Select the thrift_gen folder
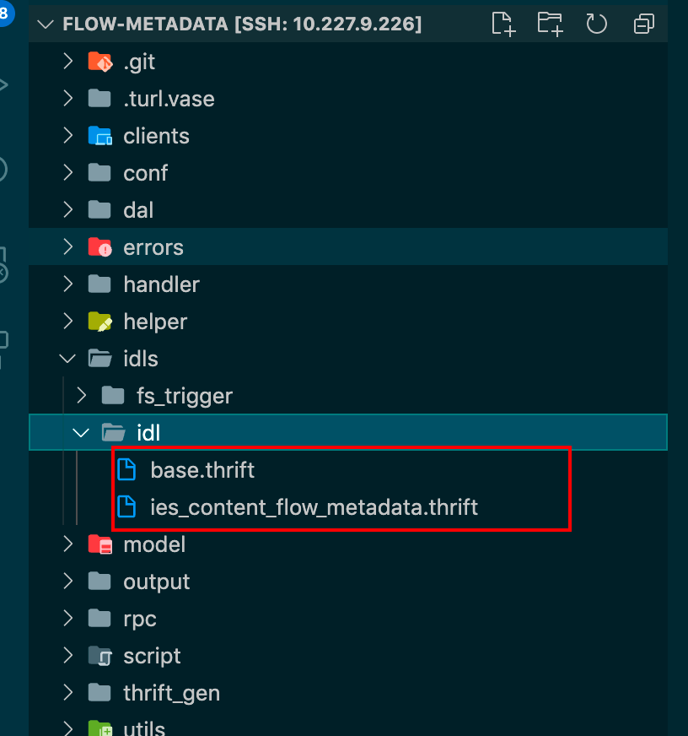688x736 pixels. [171, 692]
